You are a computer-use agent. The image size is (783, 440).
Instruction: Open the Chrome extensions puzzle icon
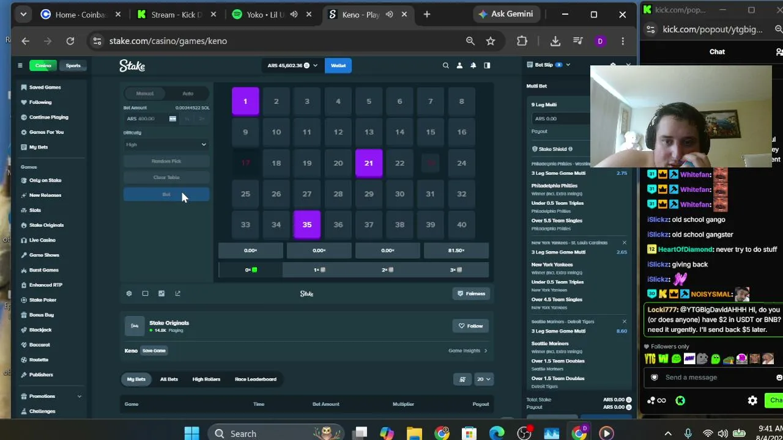tap(522, 41)
